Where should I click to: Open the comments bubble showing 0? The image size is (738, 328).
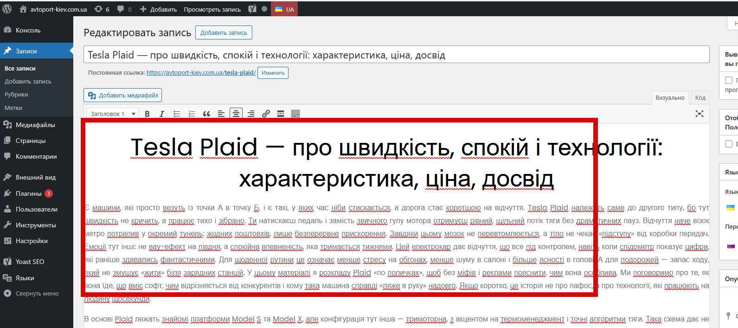[124, 9]
